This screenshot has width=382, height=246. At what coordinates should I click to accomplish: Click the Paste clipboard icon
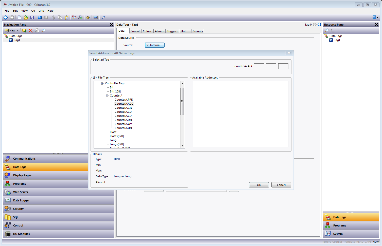tap(66, 17)
